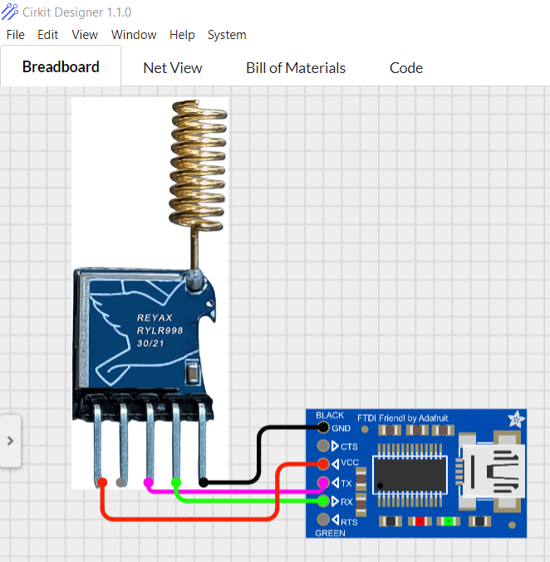
Task: Click the red LED on FTDI Friend
Action: coord(420,520)
